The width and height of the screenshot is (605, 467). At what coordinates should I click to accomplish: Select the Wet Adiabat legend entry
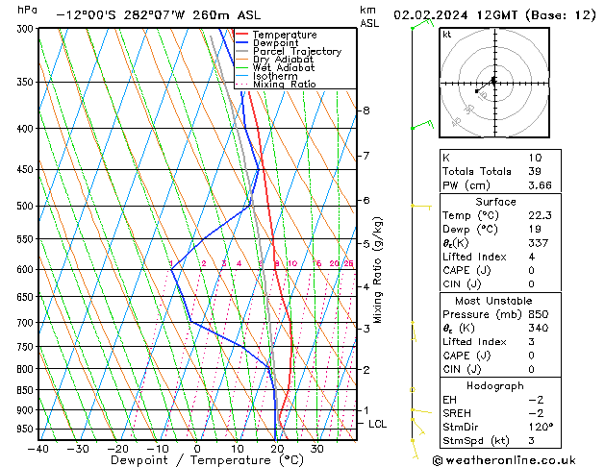coord(284,67)
